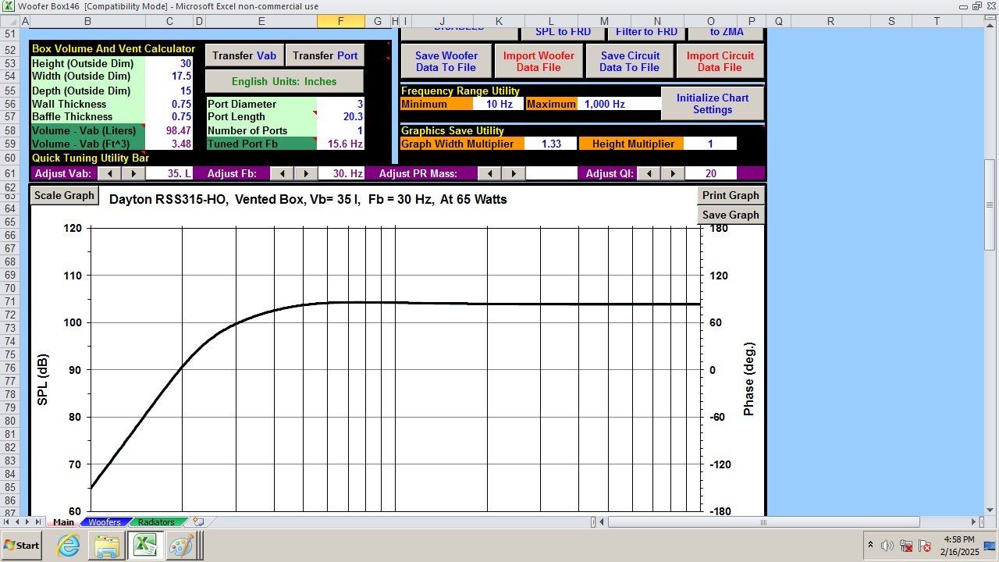Screen dimensions: 999x562
Task: Select the Width (Outside Dim) value 17.5
Action: pos(169,76)
